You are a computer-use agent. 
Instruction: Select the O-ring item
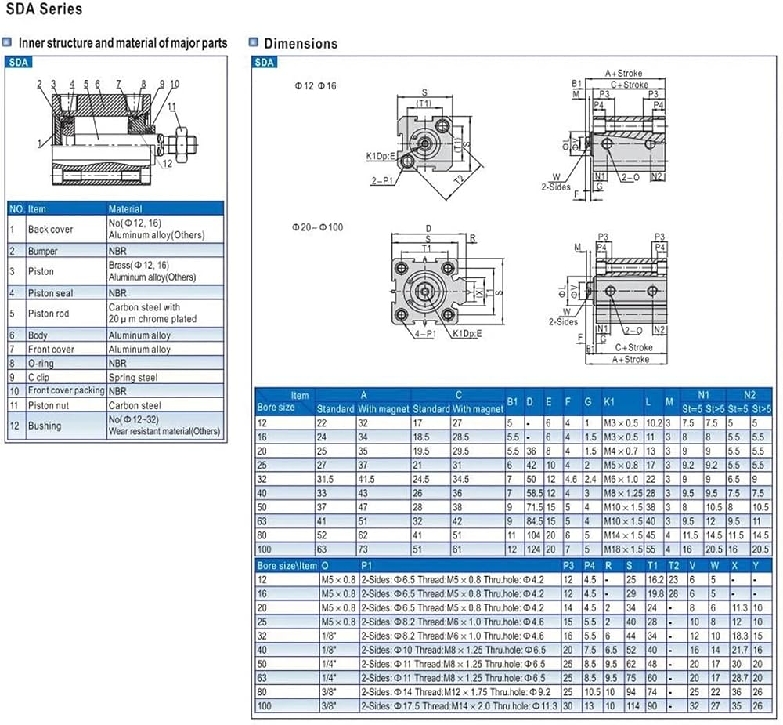pyautogui.click(x=41, y=363)
